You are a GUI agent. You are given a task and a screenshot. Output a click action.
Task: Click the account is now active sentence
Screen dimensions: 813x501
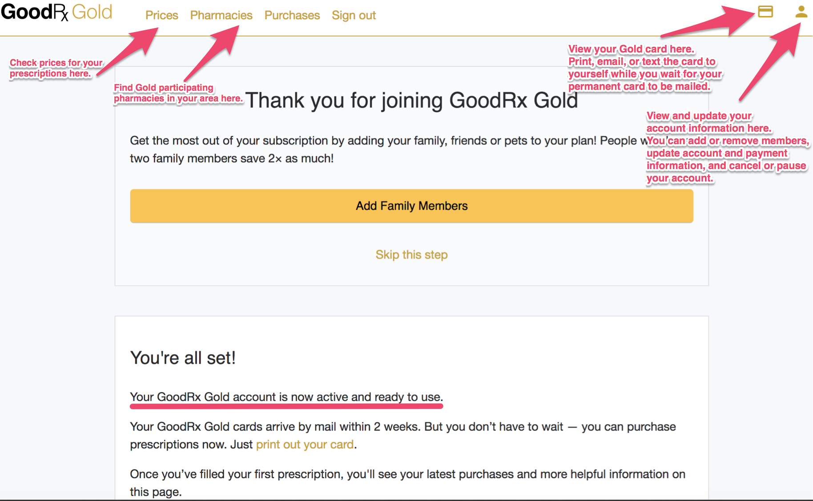(286, 397)
